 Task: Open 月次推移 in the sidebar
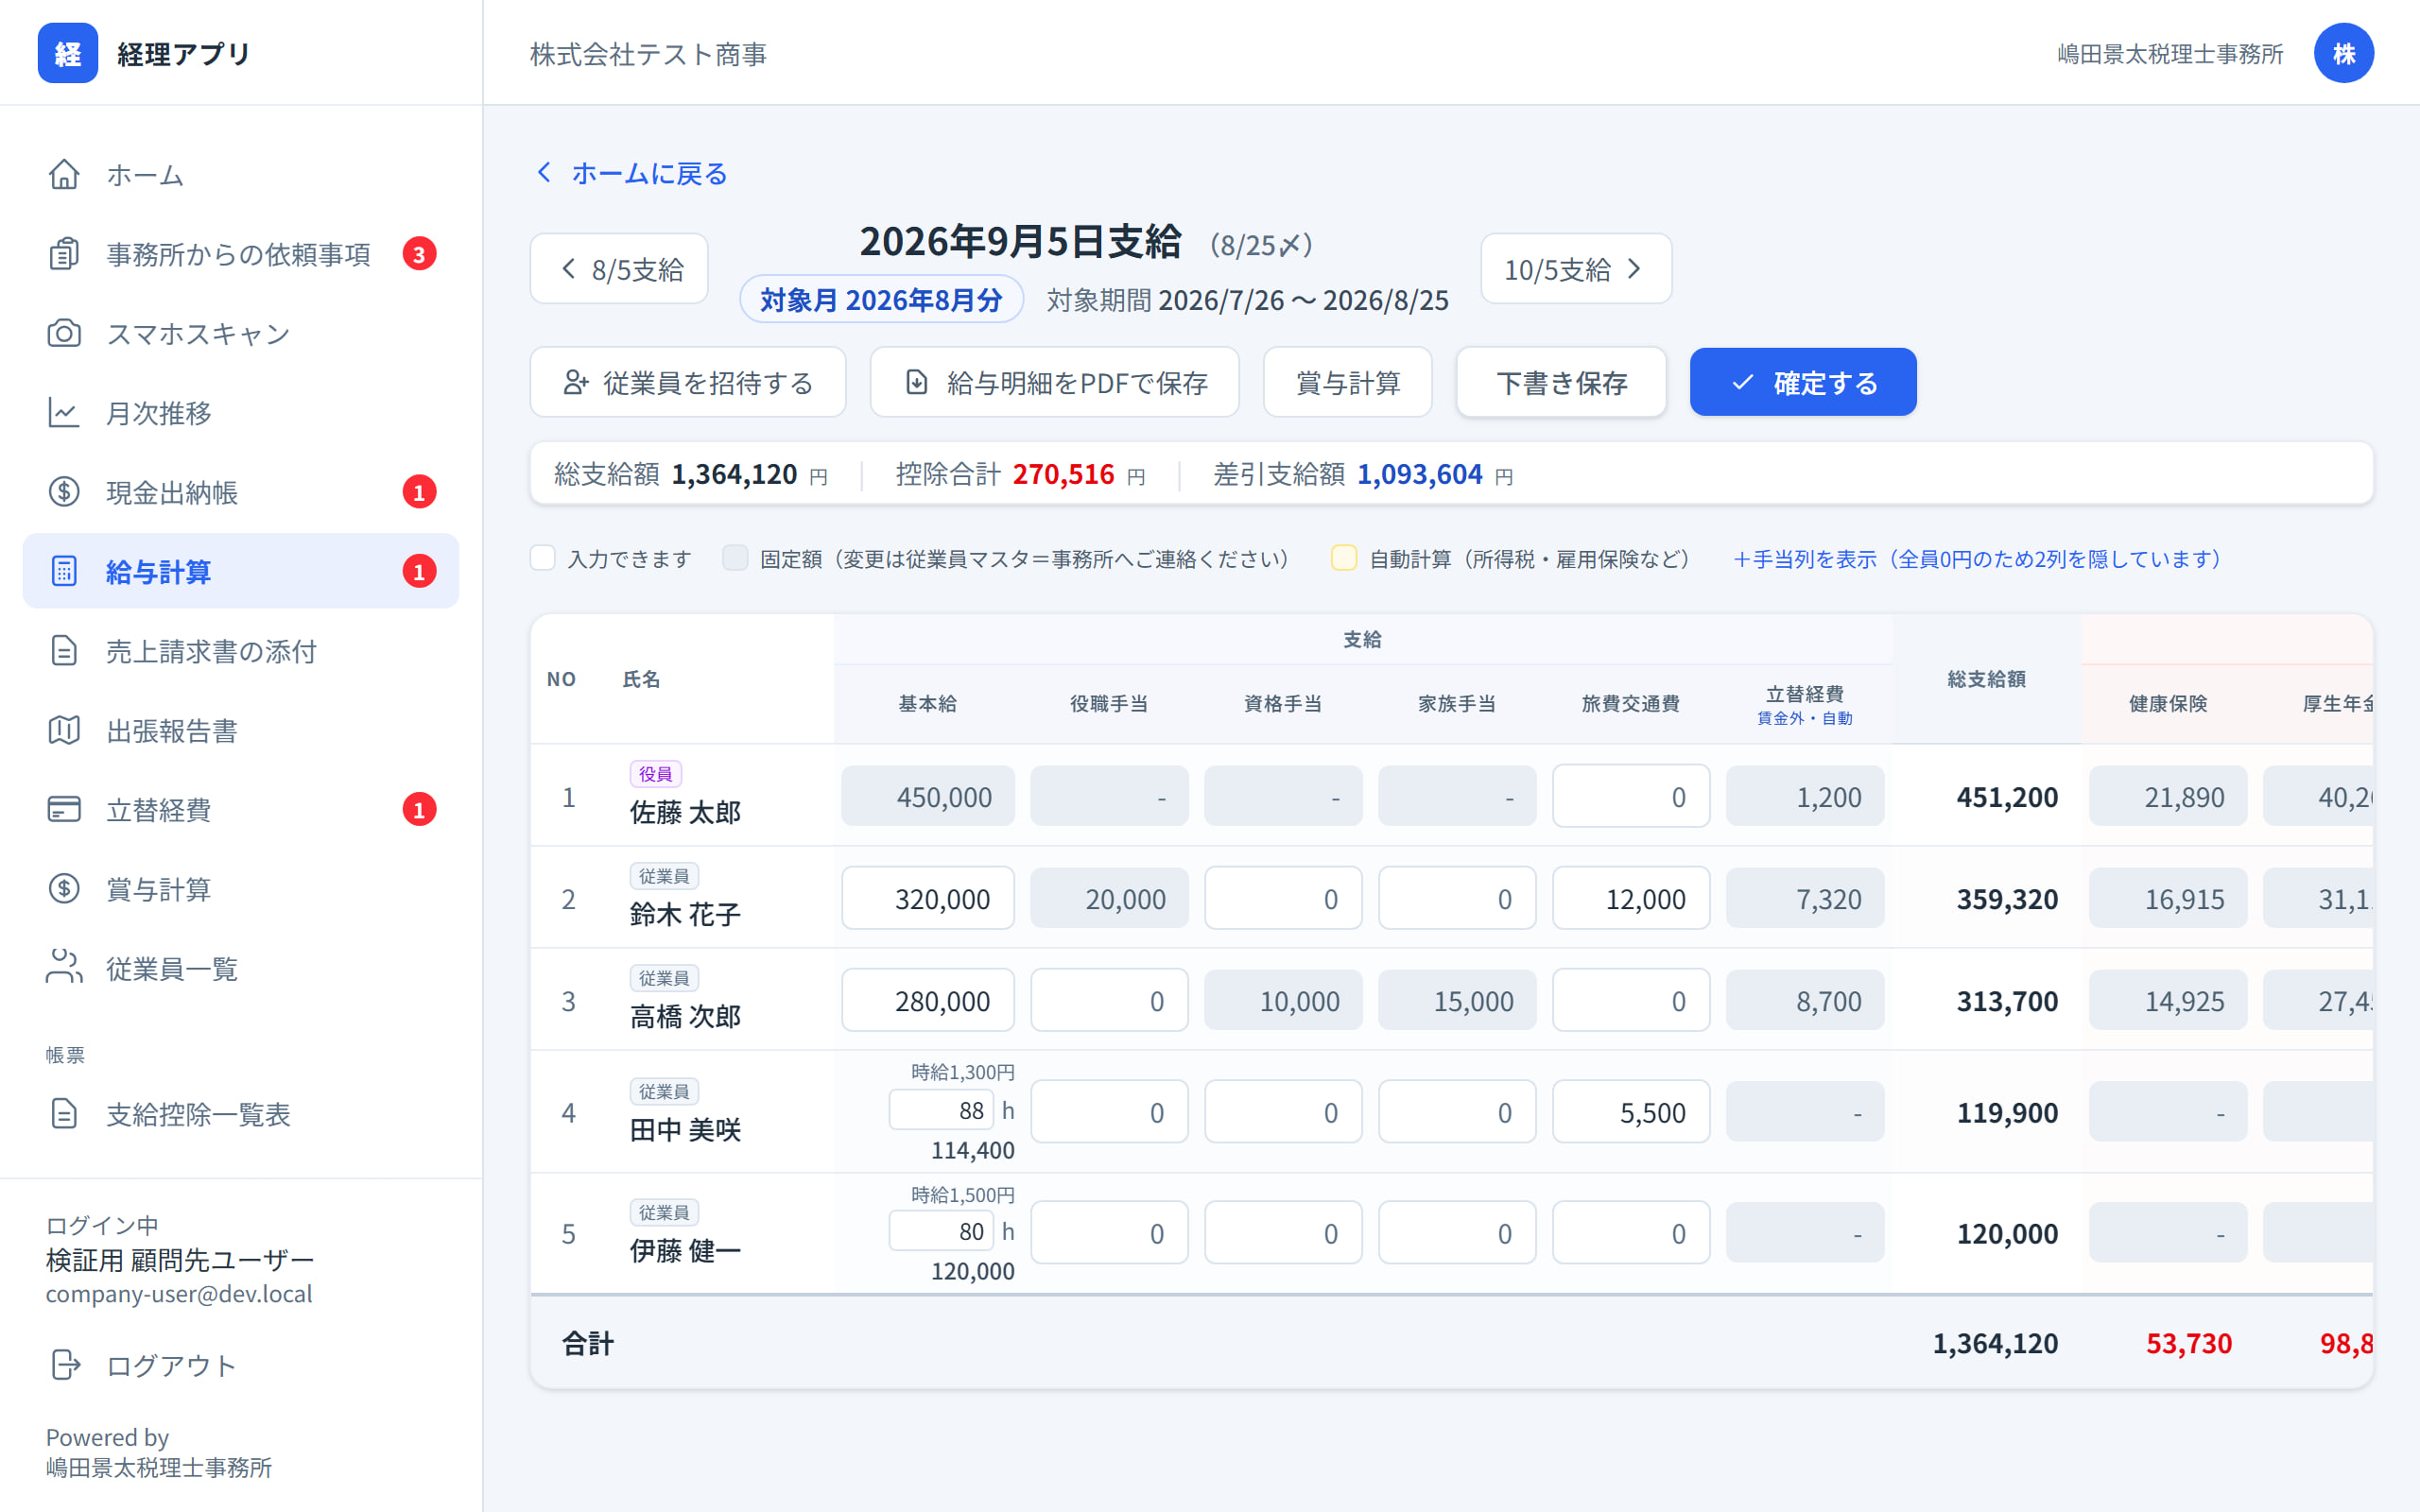(240, 413)
